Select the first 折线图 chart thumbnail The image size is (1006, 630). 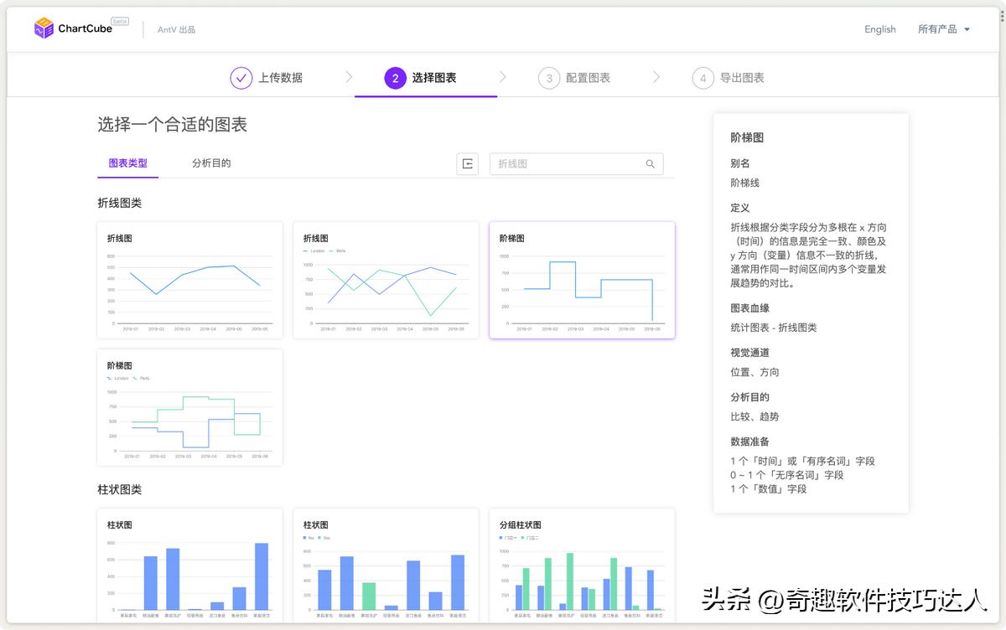189,281
